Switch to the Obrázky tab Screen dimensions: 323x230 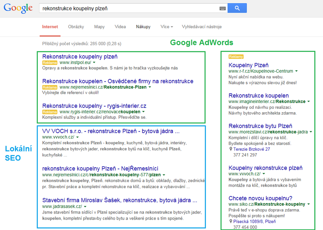click(x=76, y=27)
